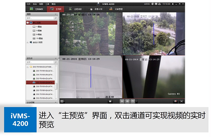211x137 pixels.
Task: Click the control panel grid icon
Action: click(x=31, y=9)
